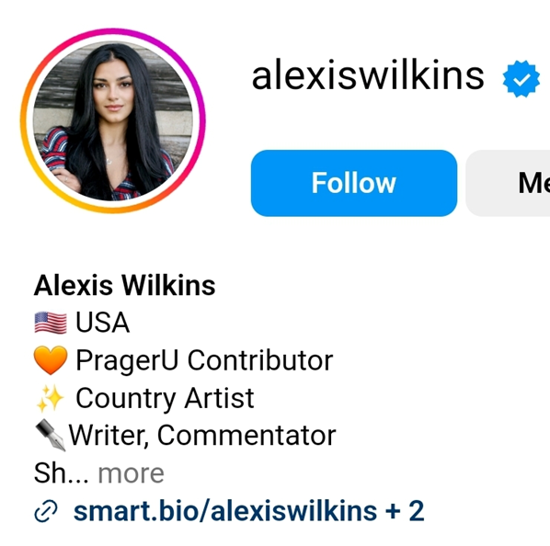Click the bold Alexis Wilkins display name

pyautogui.click(x=124, y=285)
